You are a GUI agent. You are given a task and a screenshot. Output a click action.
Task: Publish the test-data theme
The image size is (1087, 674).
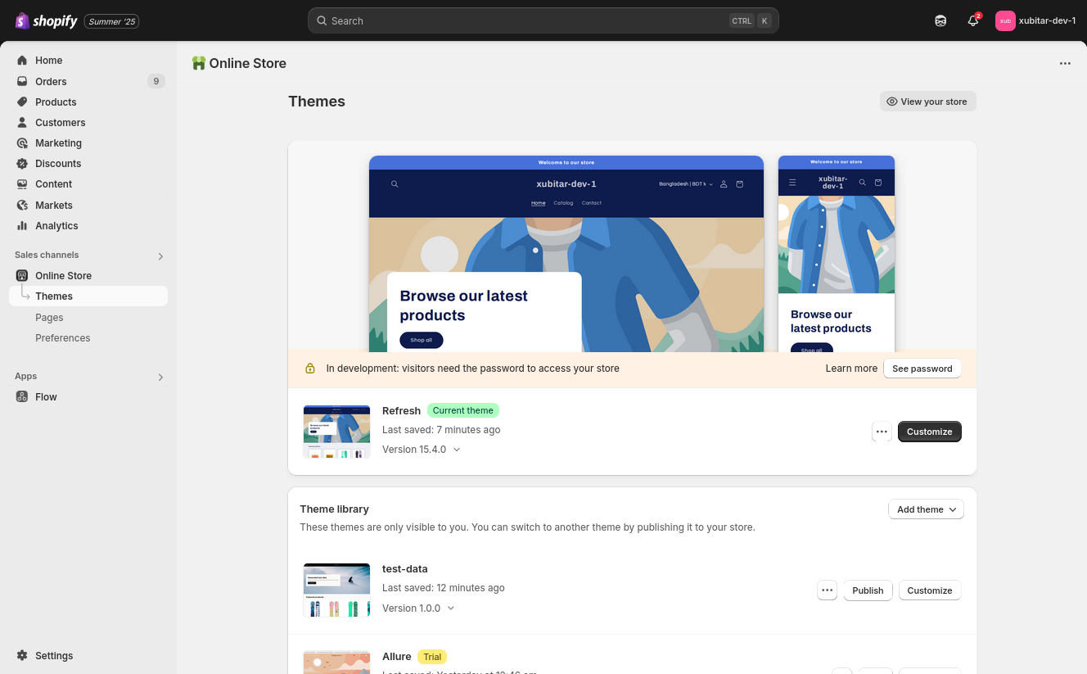868,590
